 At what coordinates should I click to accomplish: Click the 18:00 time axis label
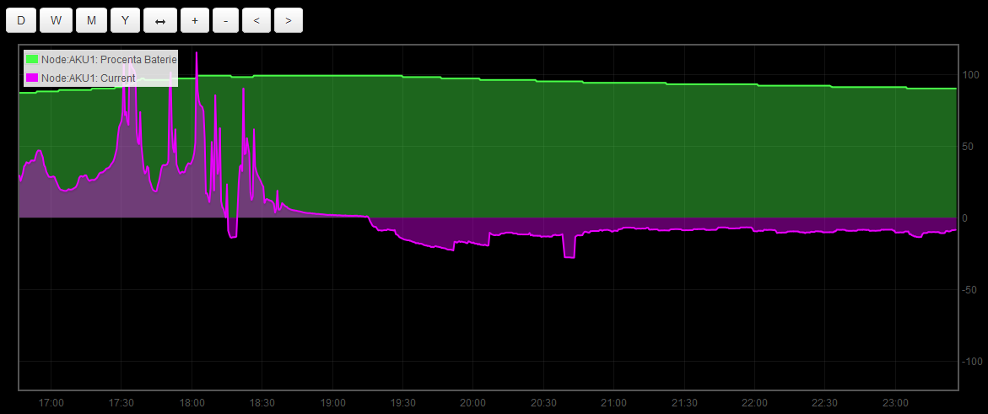click(192, 403)
